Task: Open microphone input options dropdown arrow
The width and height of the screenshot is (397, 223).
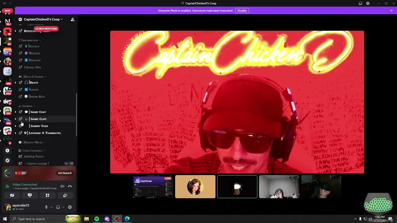Action: pos(51,207)
